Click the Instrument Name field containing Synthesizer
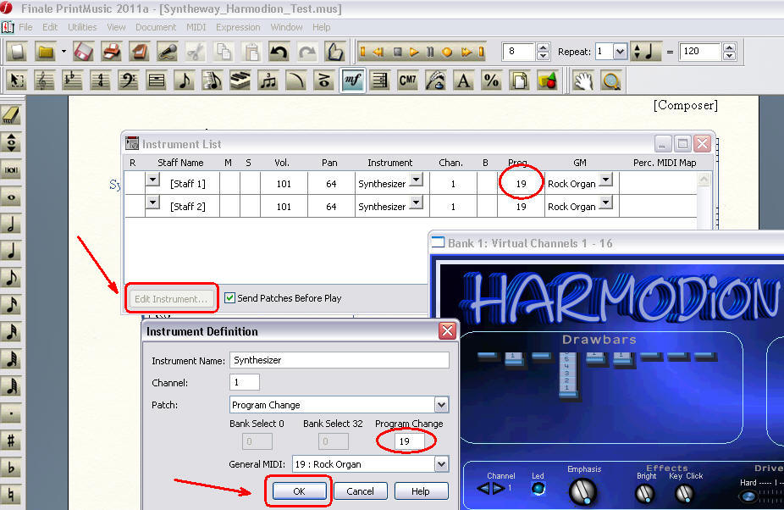 point(340,360)
